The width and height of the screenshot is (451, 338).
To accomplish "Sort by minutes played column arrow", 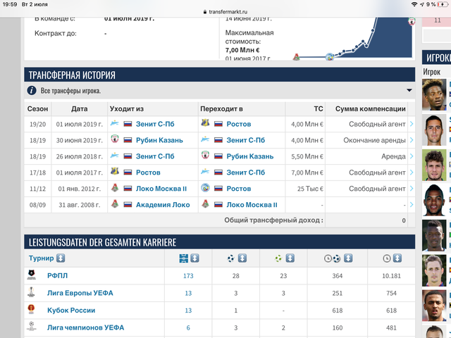I will [397, 258].
